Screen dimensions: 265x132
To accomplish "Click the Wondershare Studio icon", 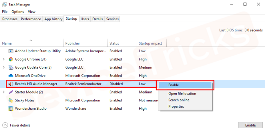I will click(x=11, y=109).
